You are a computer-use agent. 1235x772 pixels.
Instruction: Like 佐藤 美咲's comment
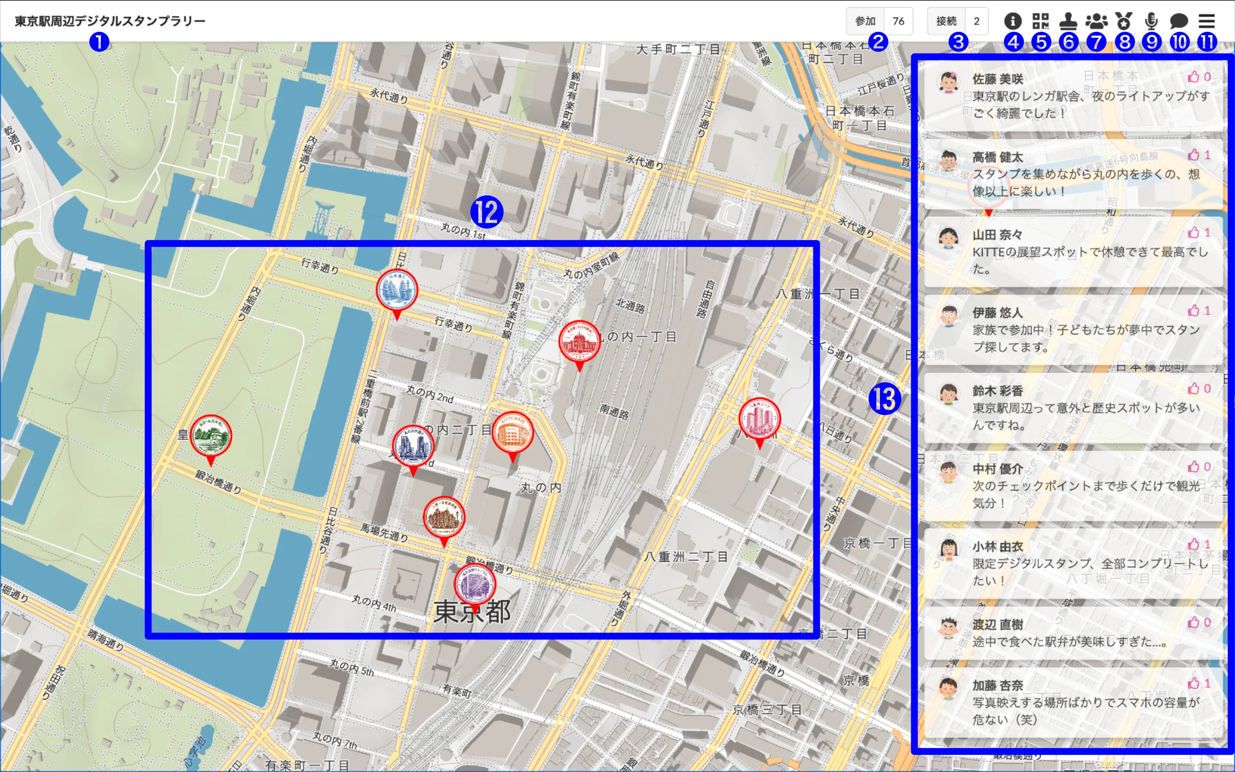(1199, 77)
